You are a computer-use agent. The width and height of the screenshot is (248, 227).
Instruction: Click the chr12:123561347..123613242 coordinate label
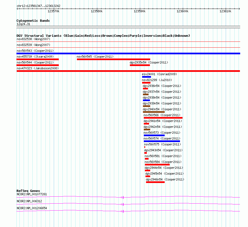[38, 6]
